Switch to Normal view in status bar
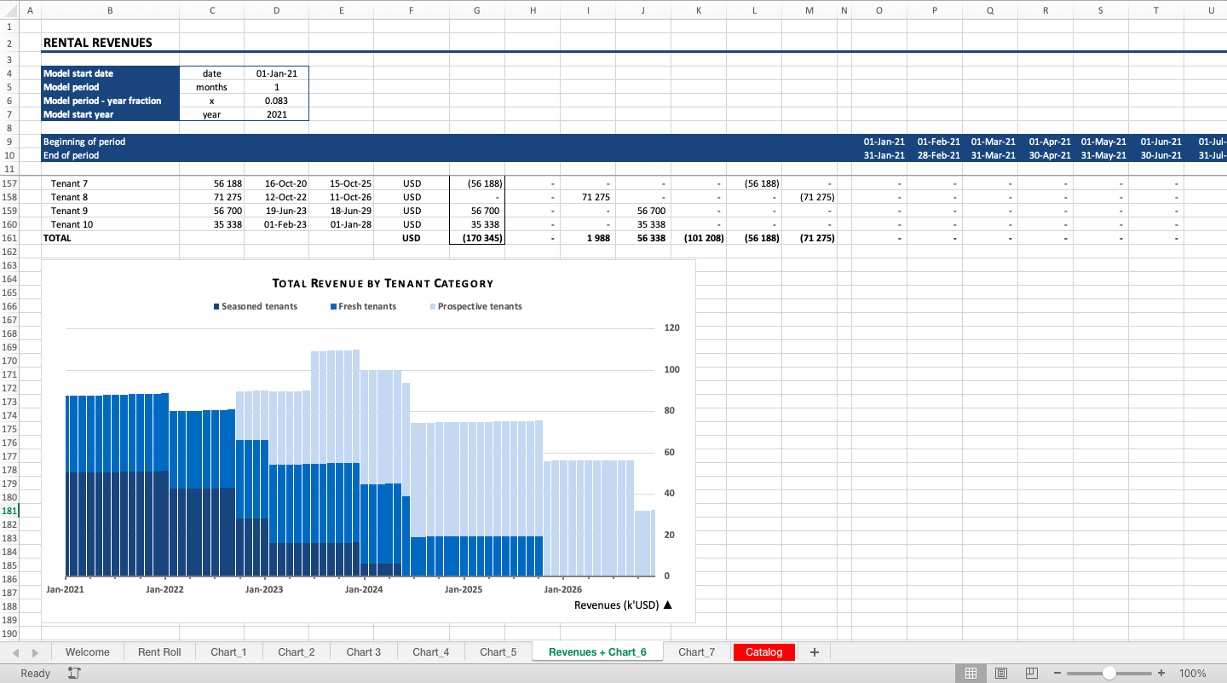This screenshot has height=683, width=1227. [x=971, y=674]
